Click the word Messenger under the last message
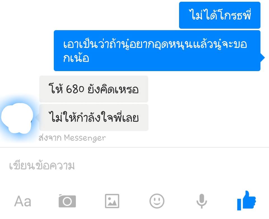The image size is (269, 219). tap(85, 138)
